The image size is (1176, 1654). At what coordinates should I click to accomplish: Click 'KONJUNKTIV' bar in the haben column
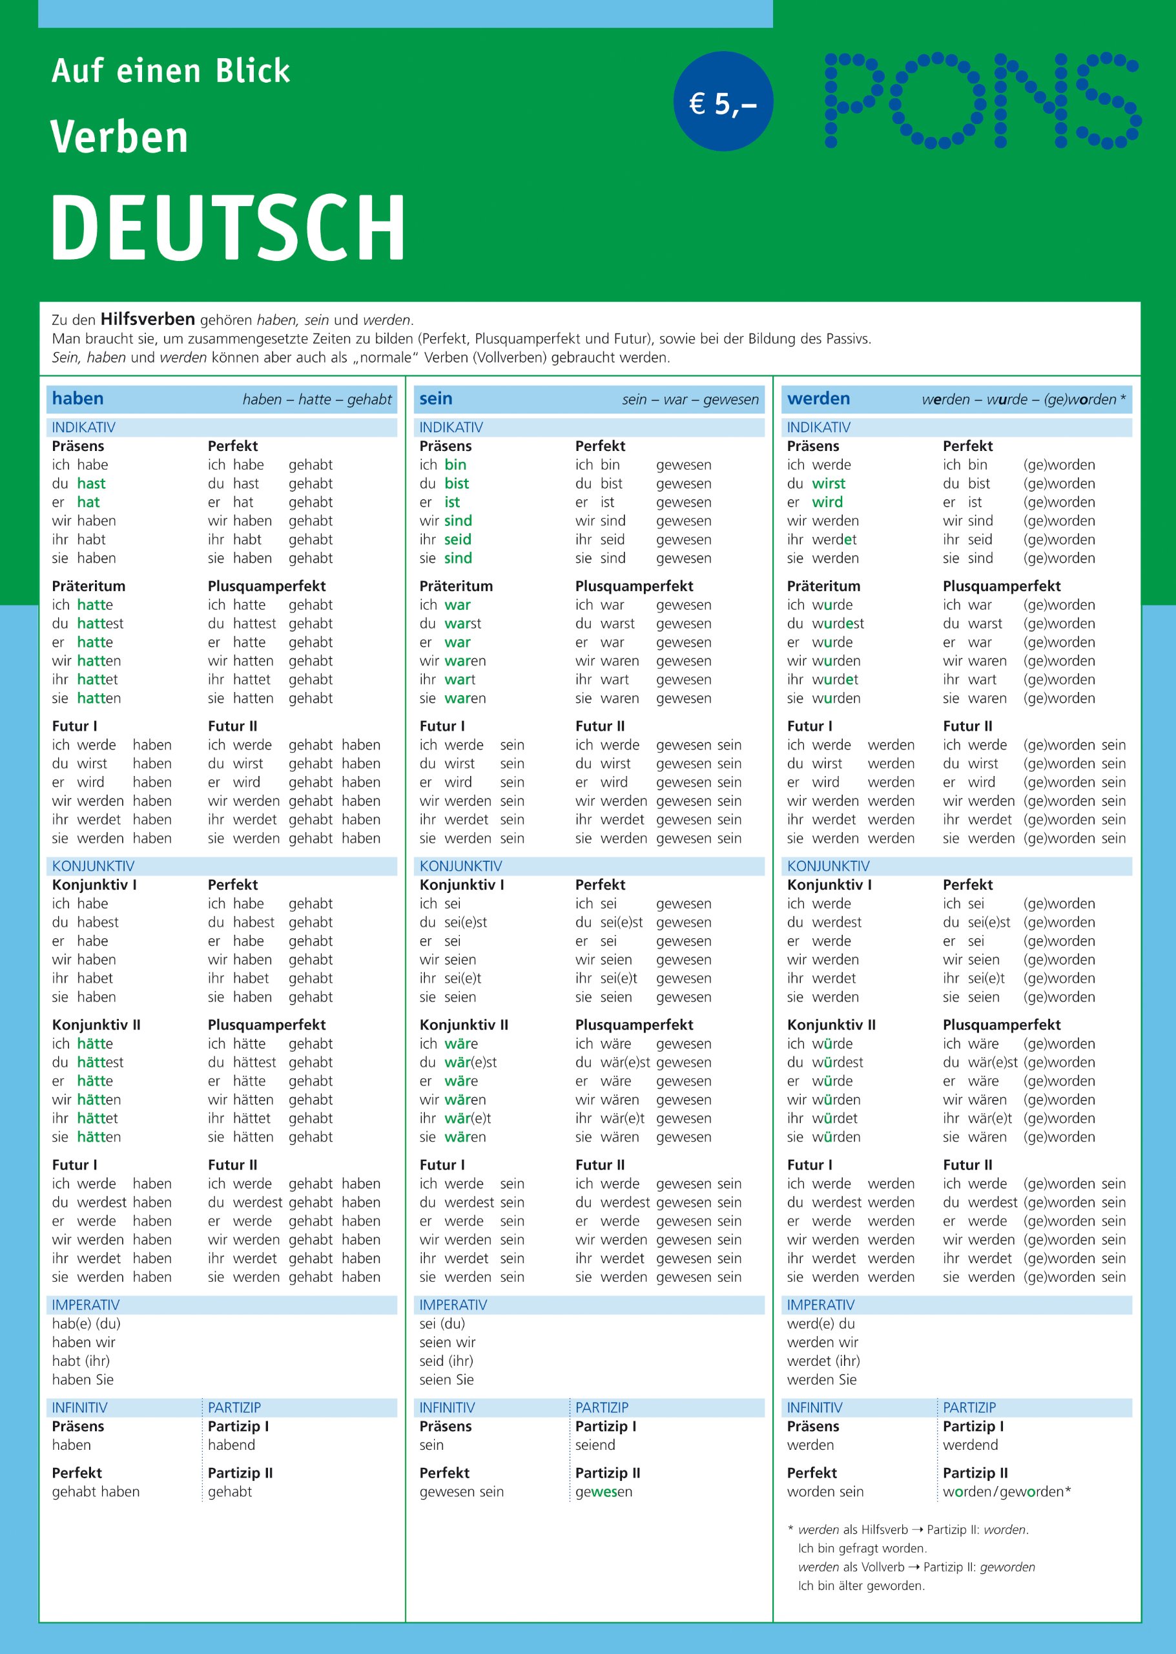click(222, 866)
